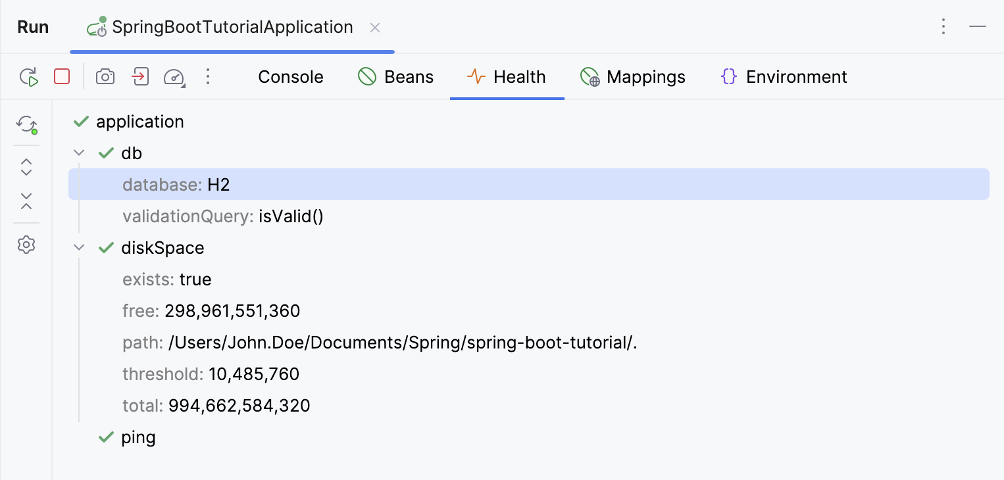1004x480 pixels.
Task: Open the Mappings tab
Action: click(632, 77)
